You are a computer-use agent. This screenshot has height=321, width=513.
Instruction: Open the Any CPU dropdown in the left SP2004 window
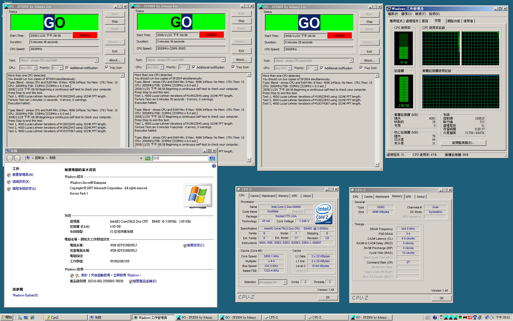click(x=35, y=68)
